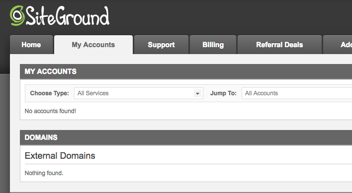Expand the All Services type dropdown

click(x=139, y=93)
